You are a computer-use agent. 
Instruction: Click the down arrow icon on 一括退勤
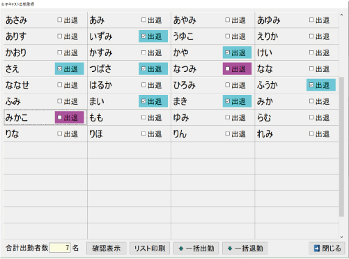point(230,249)
